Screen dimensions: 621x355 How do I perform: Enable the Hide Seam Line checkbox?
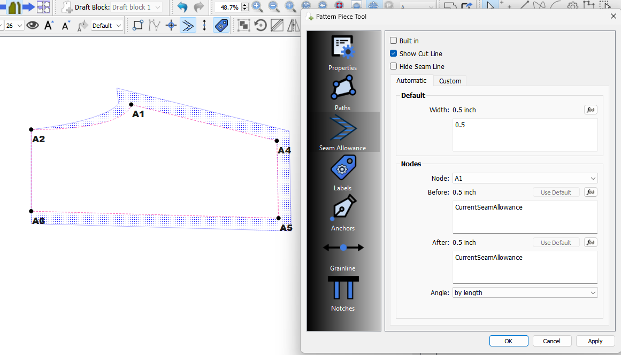click(x=393, y=66)
